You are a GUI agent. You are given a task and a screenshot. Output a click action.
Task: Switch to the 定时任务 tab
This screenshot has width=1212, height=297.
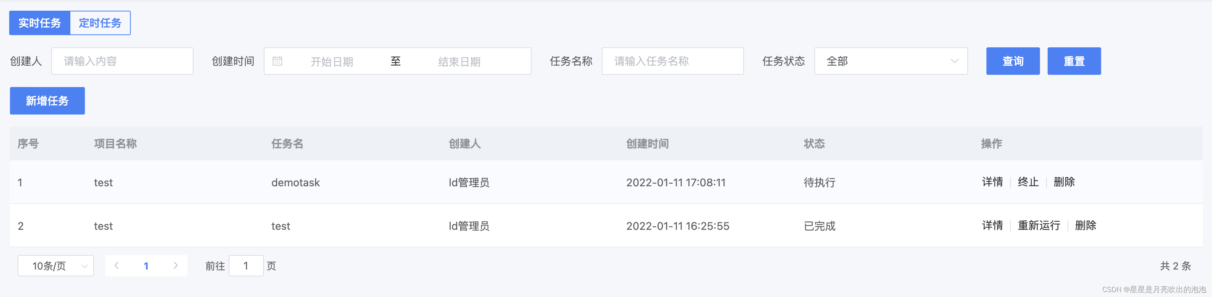click(x=100, y=23)
